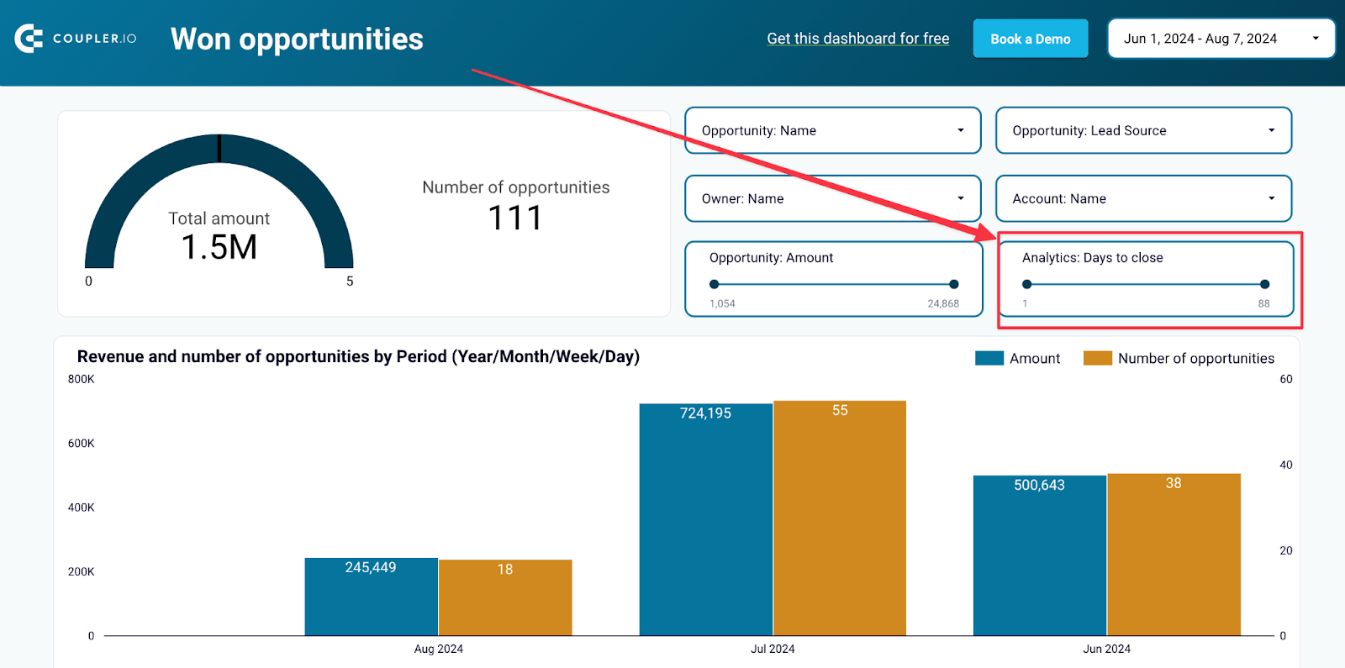Click the Number of opportunities scorecard 111
This screenshot has height=668, width=1345.
pyautogui.click(x=515, y=207)
